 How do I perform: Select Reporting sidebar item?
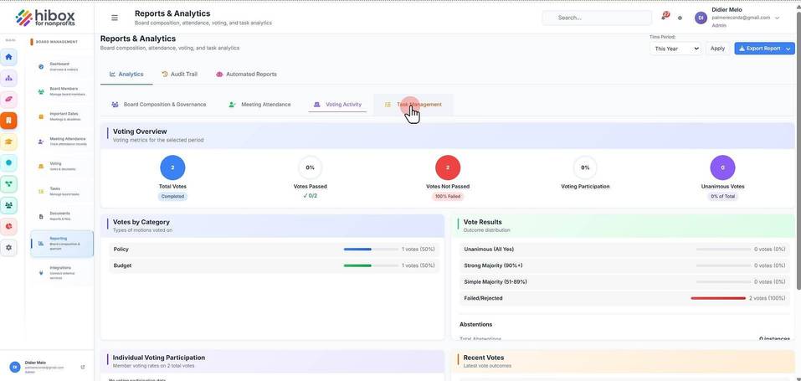pos(62,244)
